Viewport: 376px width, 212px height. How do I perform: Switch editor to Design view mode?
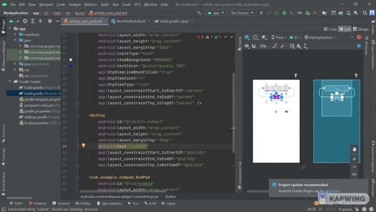pyautogui.click(x=361, y=29)
